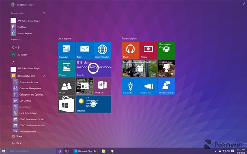Click the Play and explore group title
247x154 pixels.
(x=129, y=38)
